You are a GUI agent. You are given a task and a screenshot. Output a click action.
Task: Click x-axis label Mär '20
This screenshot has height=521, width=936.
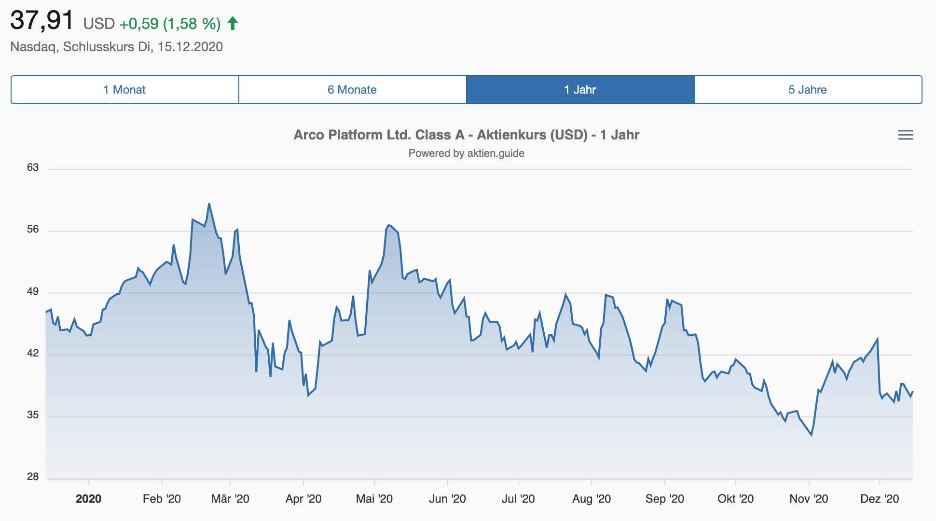pyautogui.click(x=230, y=499)
